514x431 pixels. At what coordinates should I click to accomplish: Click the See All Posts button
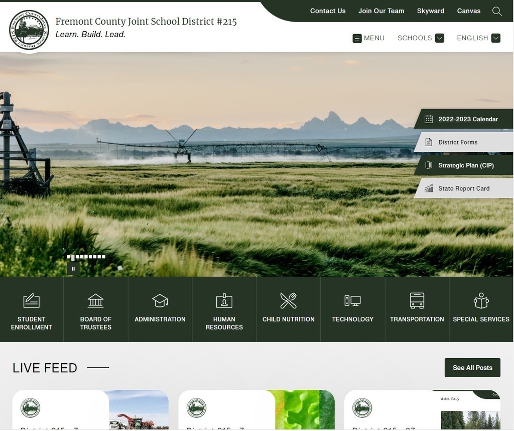(x=472, y=368)
